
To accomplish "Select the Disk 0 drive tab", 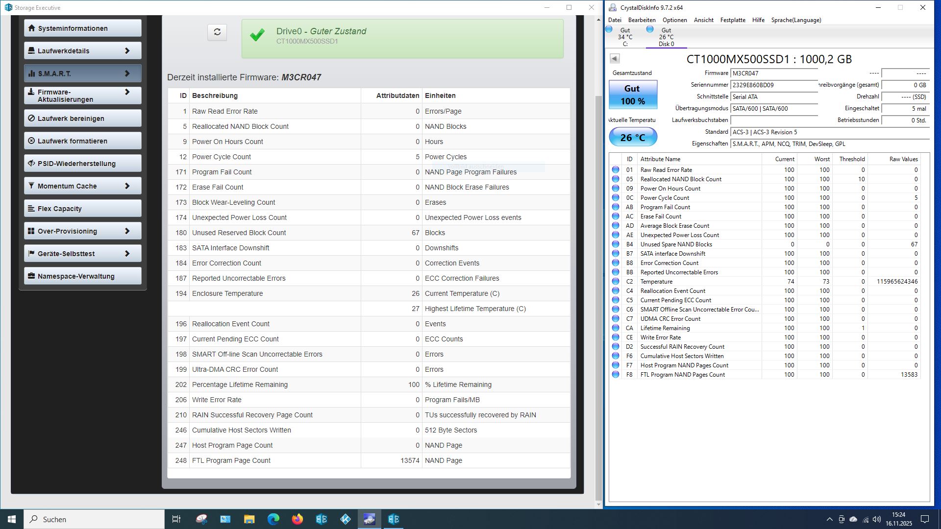I will click(x=666, y=37).
